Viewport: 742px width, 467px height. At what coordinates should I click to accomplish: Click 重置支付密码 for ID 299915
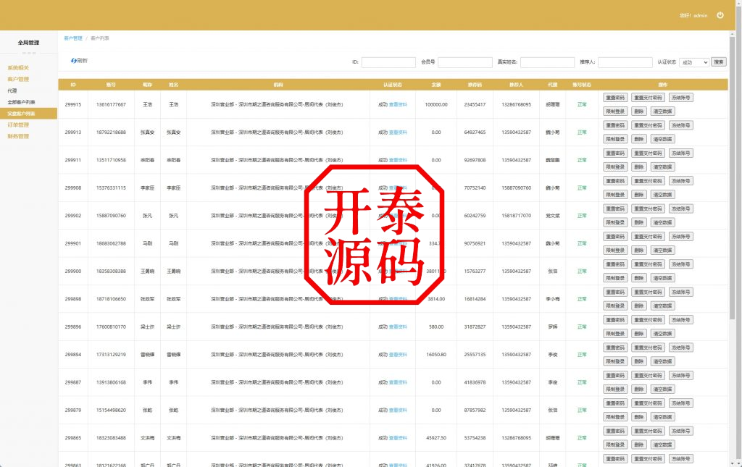(648, 98)
